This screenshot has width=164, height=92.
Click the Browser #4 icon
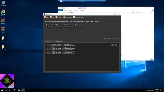click(66, 25)
